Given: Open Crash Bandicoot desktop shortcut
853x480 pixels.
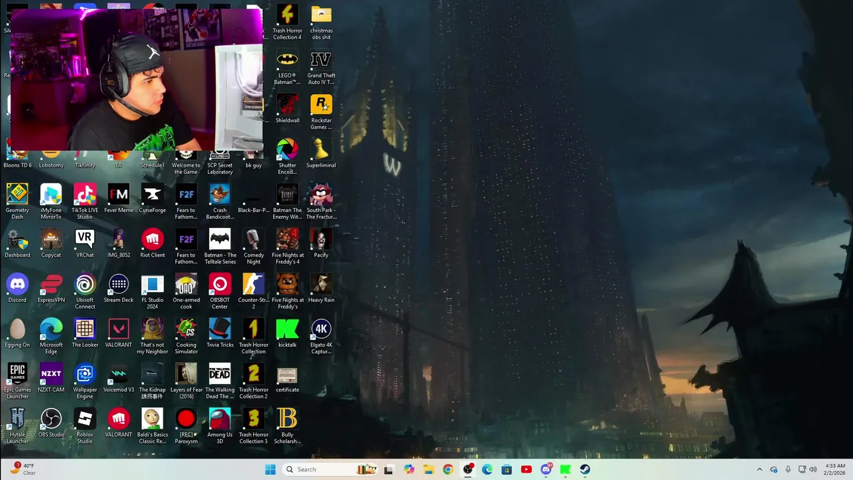Looking at the screenshot, I should coord(220,201).
